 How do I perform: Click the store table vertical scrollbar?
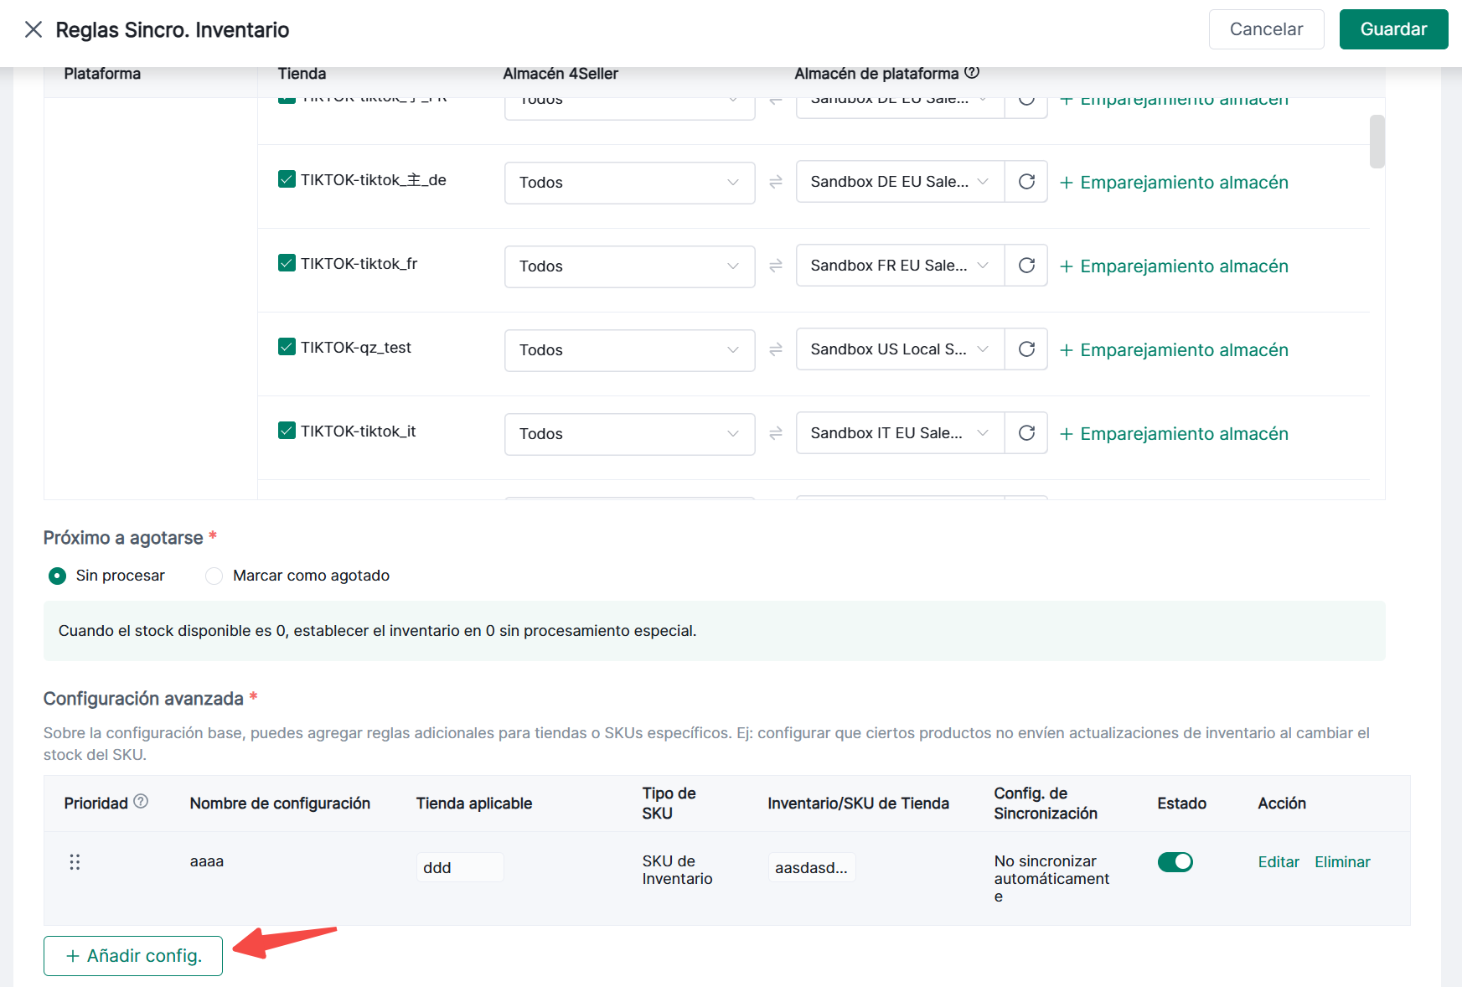(x=1377, y=142)
